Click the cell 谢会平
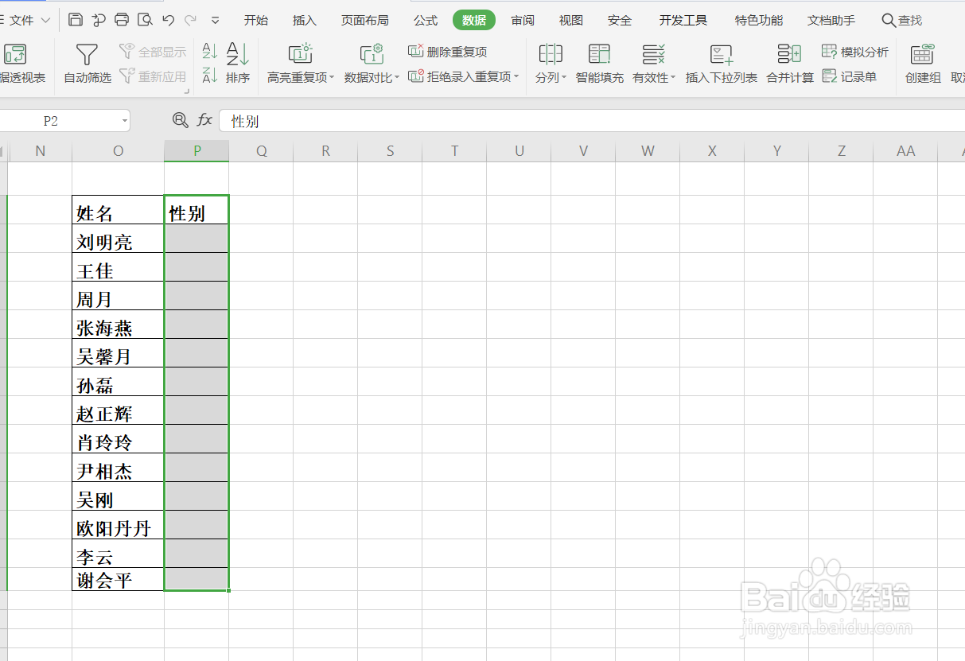 click(118, 579)
